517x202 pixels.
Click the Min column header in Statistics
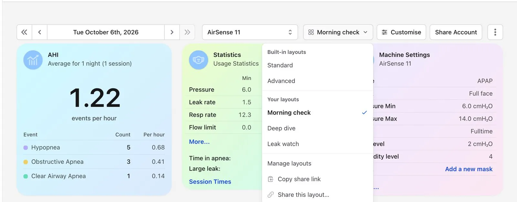tap(247, 78)
